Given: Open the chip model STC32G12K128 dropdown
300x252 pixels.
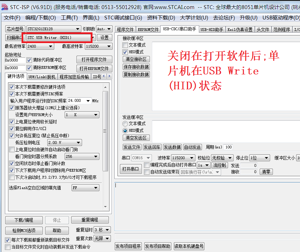Looking at the screenshot, I should 54,29.
